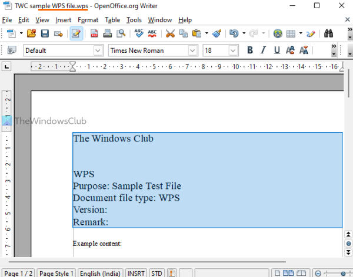Click the English (India) language field
This screenshot has width=353, height=277.
click(x=100, y=273)
